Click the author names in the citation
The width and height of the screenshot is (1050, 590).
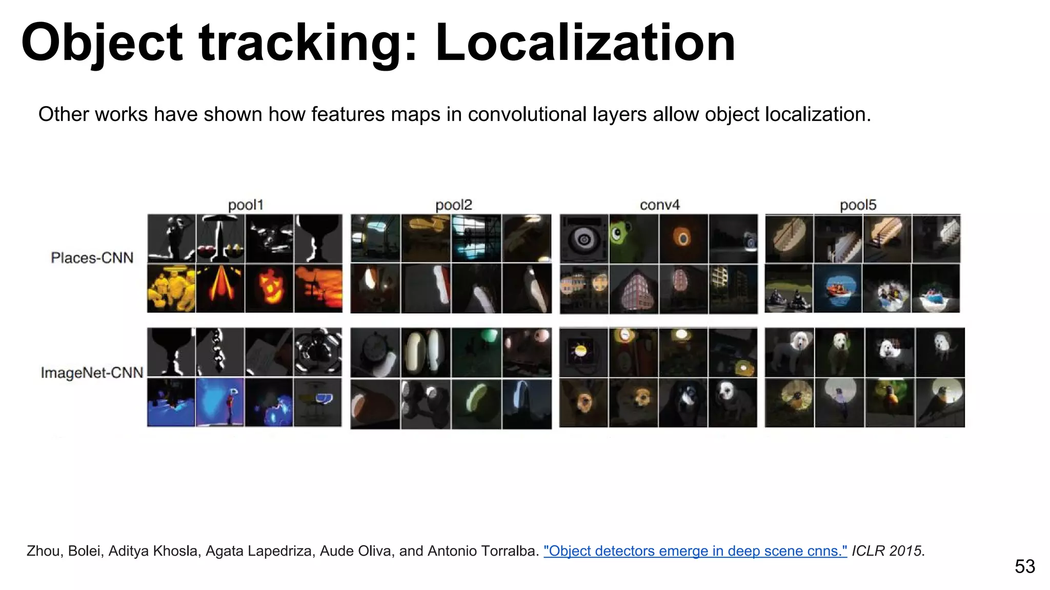pyautogui.click(x=282, y=551)
